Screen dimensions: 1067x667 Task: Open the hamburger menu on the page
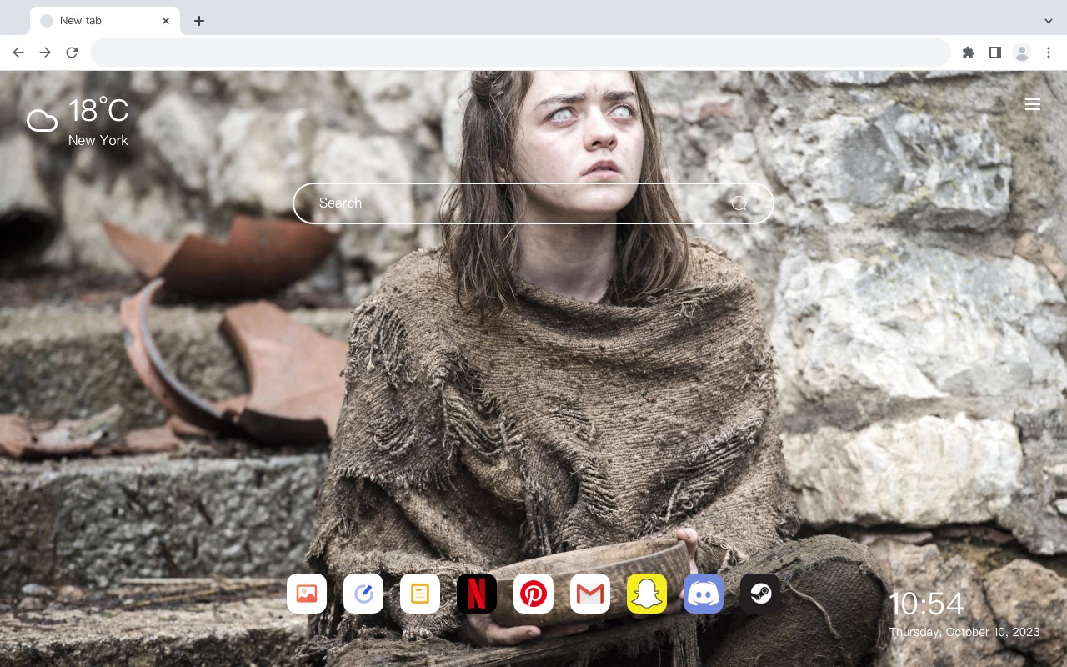(1033, 104)
